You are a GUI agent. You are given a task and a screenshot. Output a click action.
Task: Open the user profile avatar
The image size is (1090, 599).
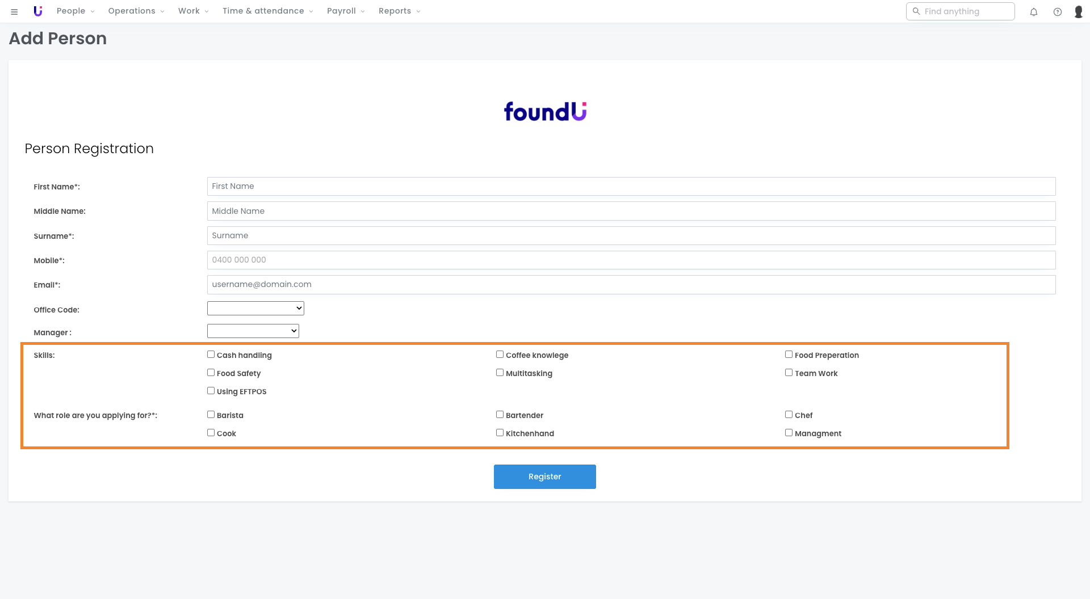pyautogui.click(x=1079, y=12)
